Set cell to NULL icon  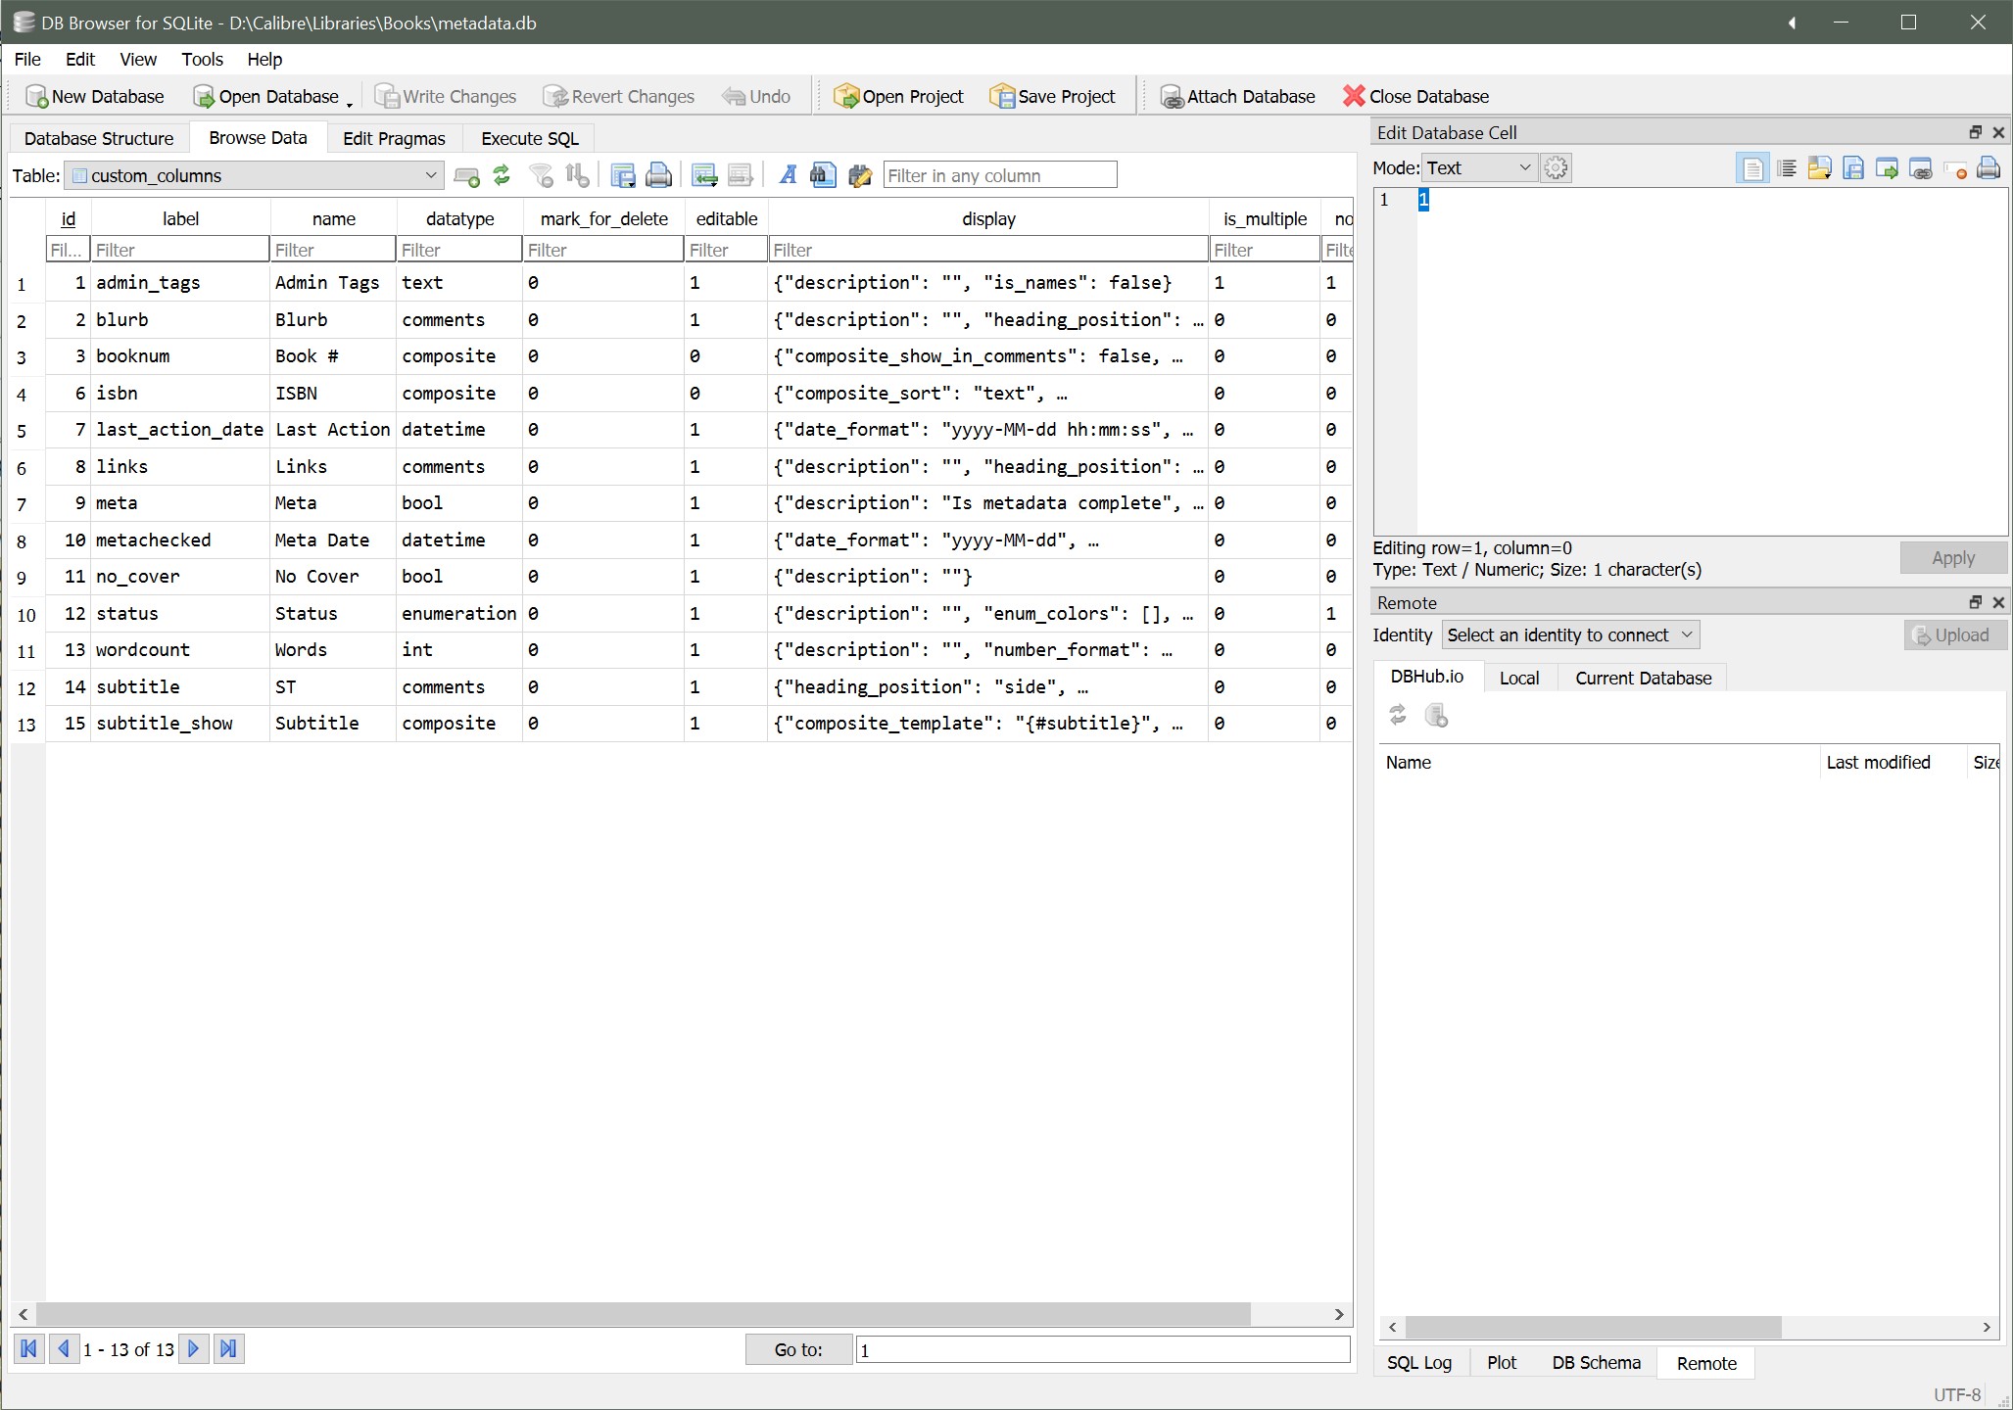[x=1954, y=169]
